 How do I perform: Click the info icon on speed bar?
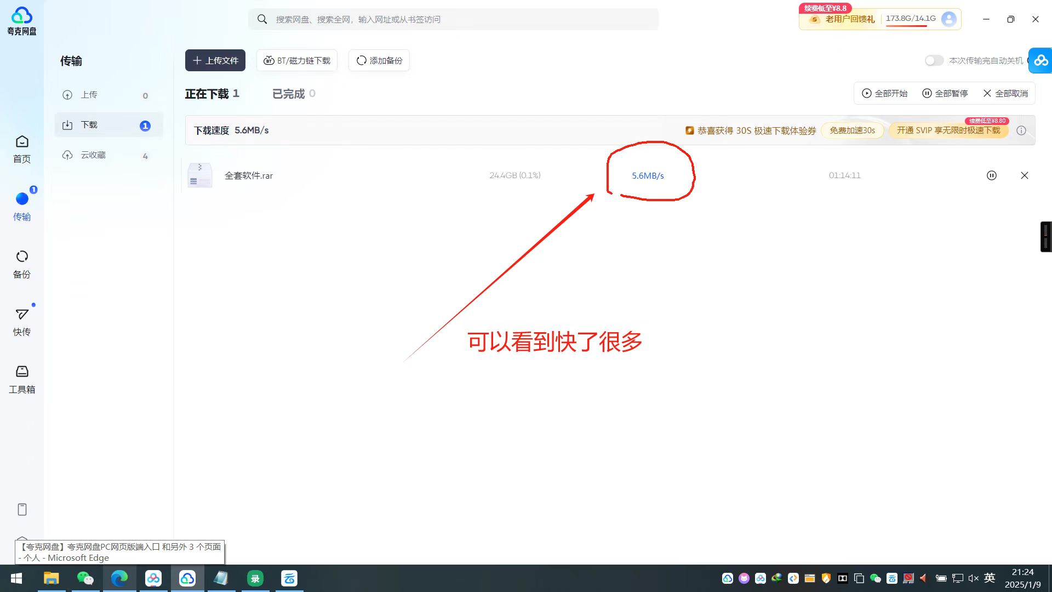coord(1021,130)
